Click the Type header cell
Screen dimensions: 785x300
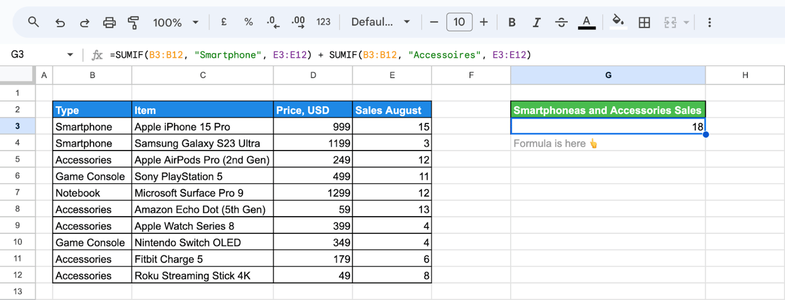pos(92,110)
